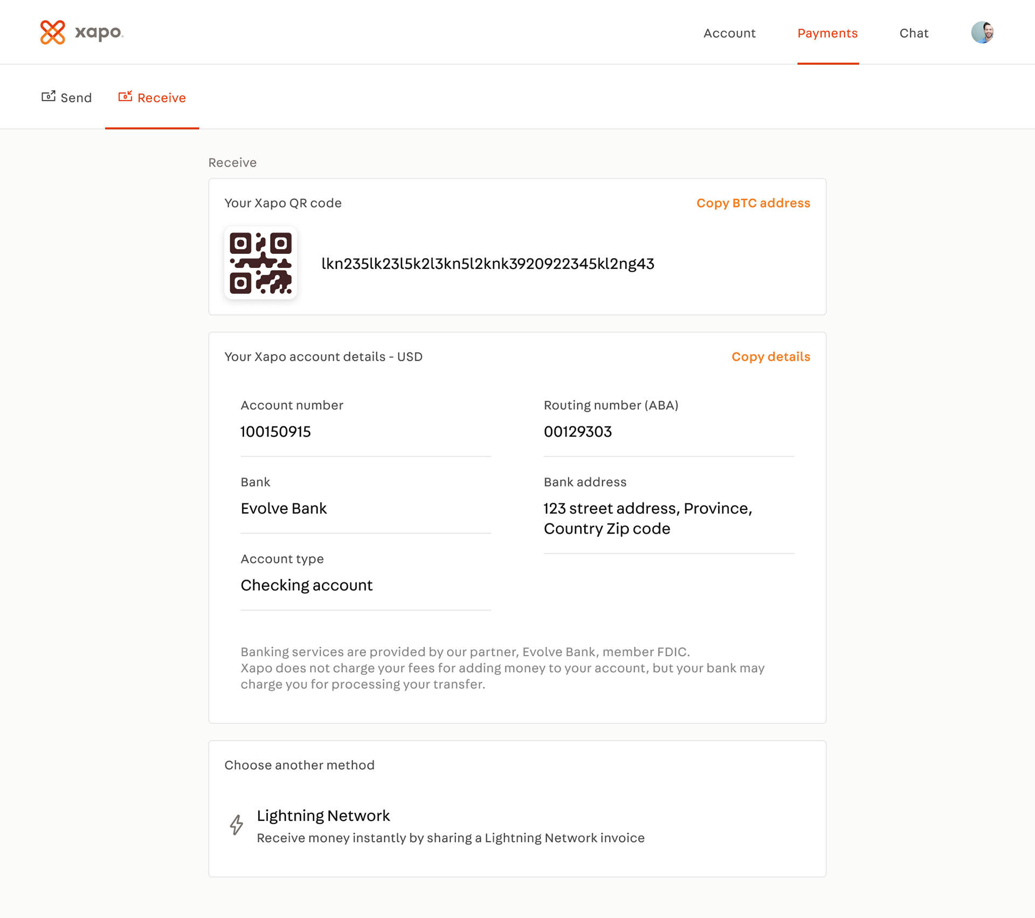
Task: Click the Checking account value
Action: click(x=307, y=585)
